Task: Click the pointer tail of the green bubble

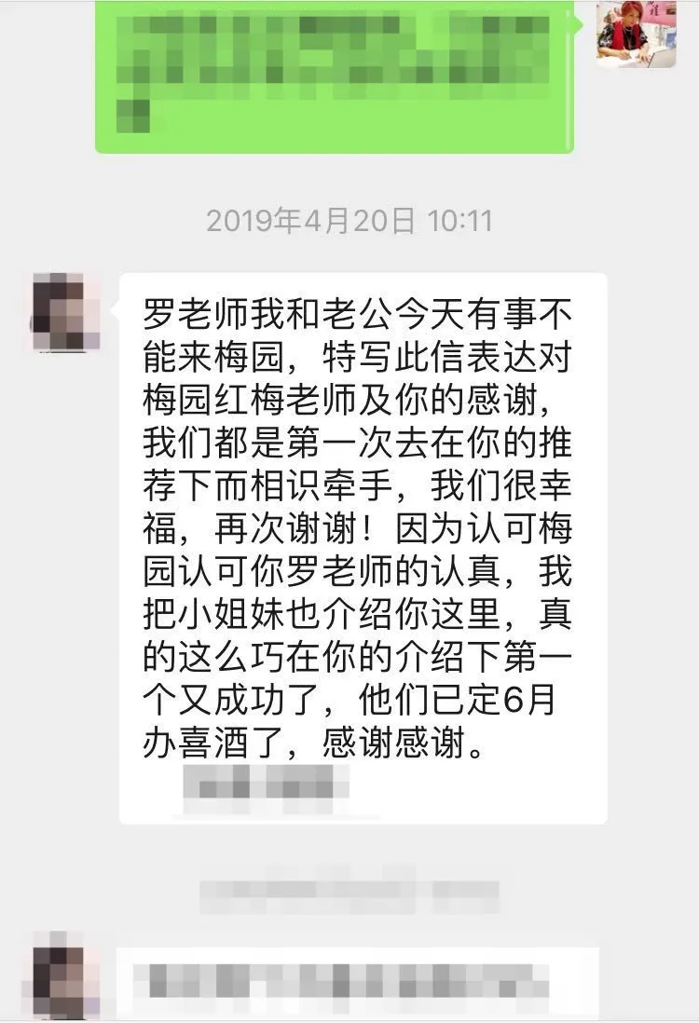Action: click(x=578, y=25)
